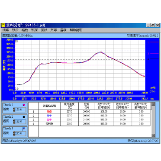The image size is (161, 161).
Task: Select row number 4 in the table
Action: [x=33, y=124]
